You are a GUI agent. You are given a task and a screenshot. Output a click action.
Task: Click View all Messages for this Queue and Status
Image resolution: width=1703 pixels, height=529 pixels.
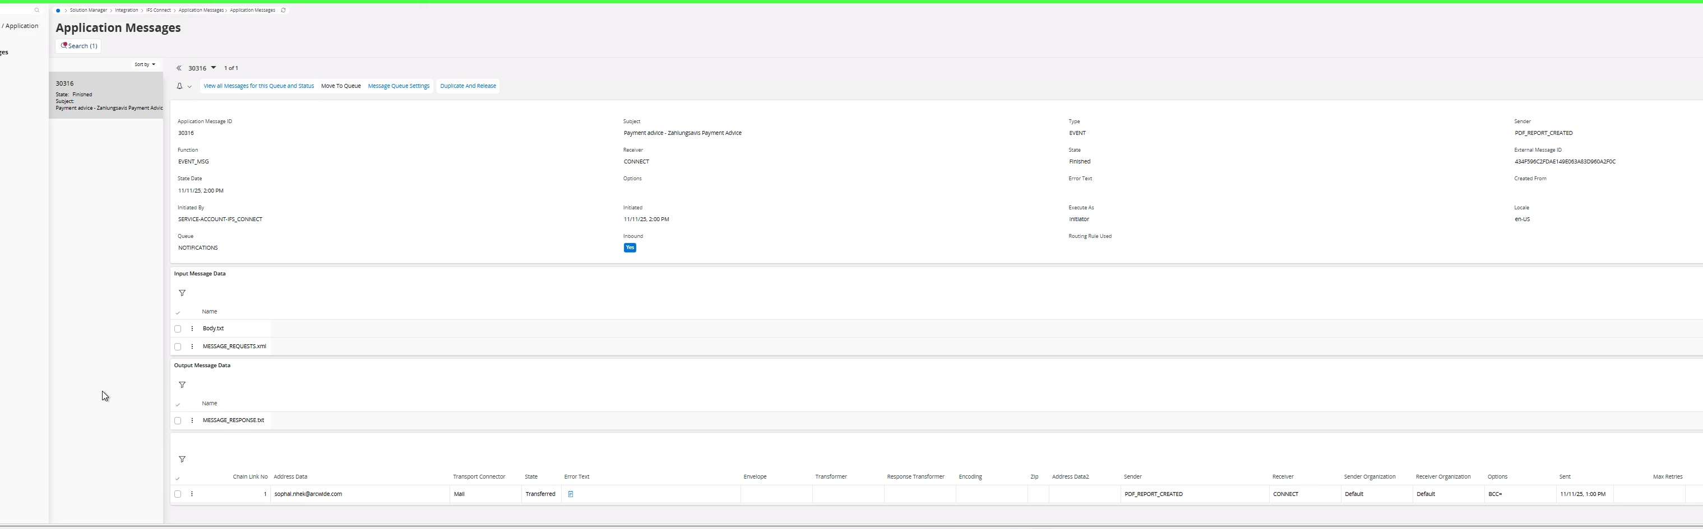(x=258, y=86)
